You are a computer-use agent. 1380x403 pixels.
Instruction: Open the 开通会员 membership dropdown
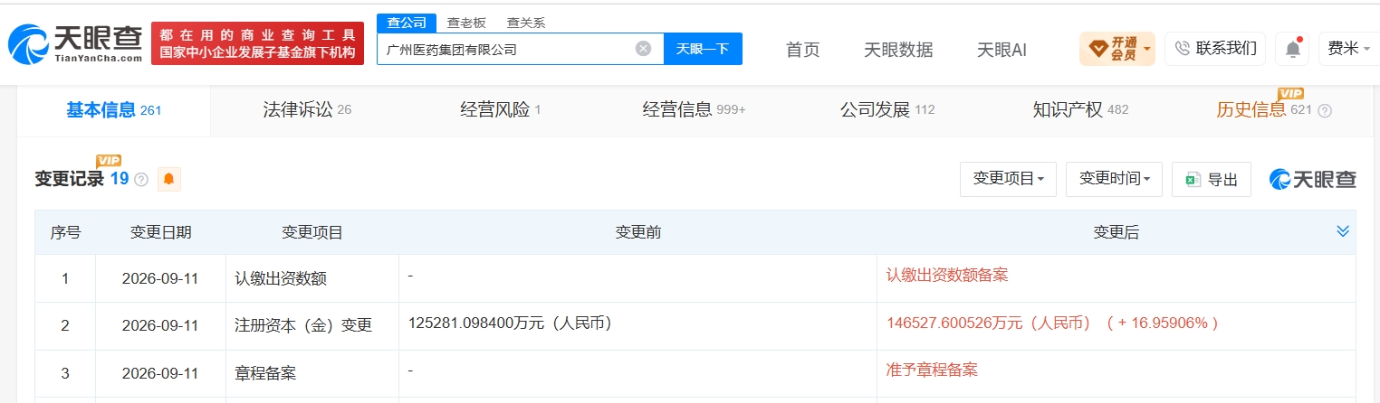coord(1116,49)
